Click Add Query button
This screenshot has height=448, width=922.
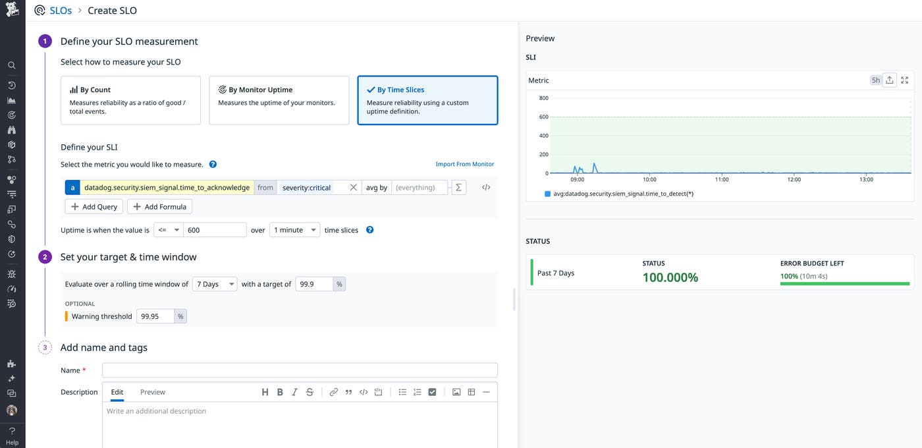click(x=94, y=206)
